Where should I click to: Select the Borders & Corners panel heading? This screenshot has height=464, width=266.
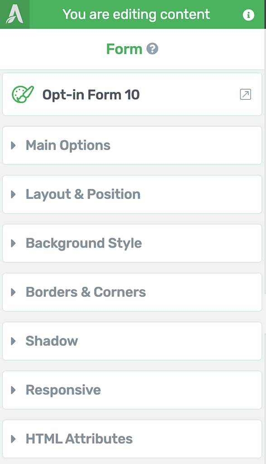[86, 292]
